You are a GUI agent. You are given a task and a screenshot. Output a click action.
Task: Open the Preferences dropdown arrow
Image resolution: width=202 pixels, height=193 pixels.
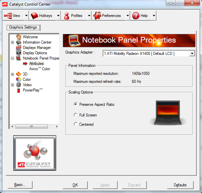point(128,16)
